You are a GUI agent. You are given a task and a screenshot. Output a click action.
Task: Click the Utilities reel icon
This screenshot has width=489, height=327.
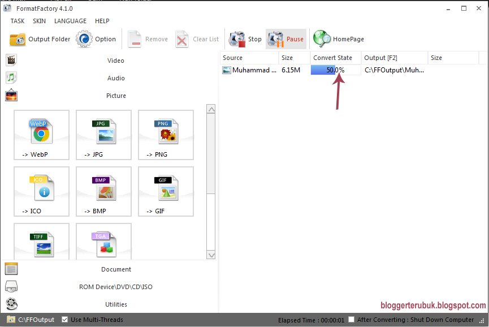[x=11, y=304]
